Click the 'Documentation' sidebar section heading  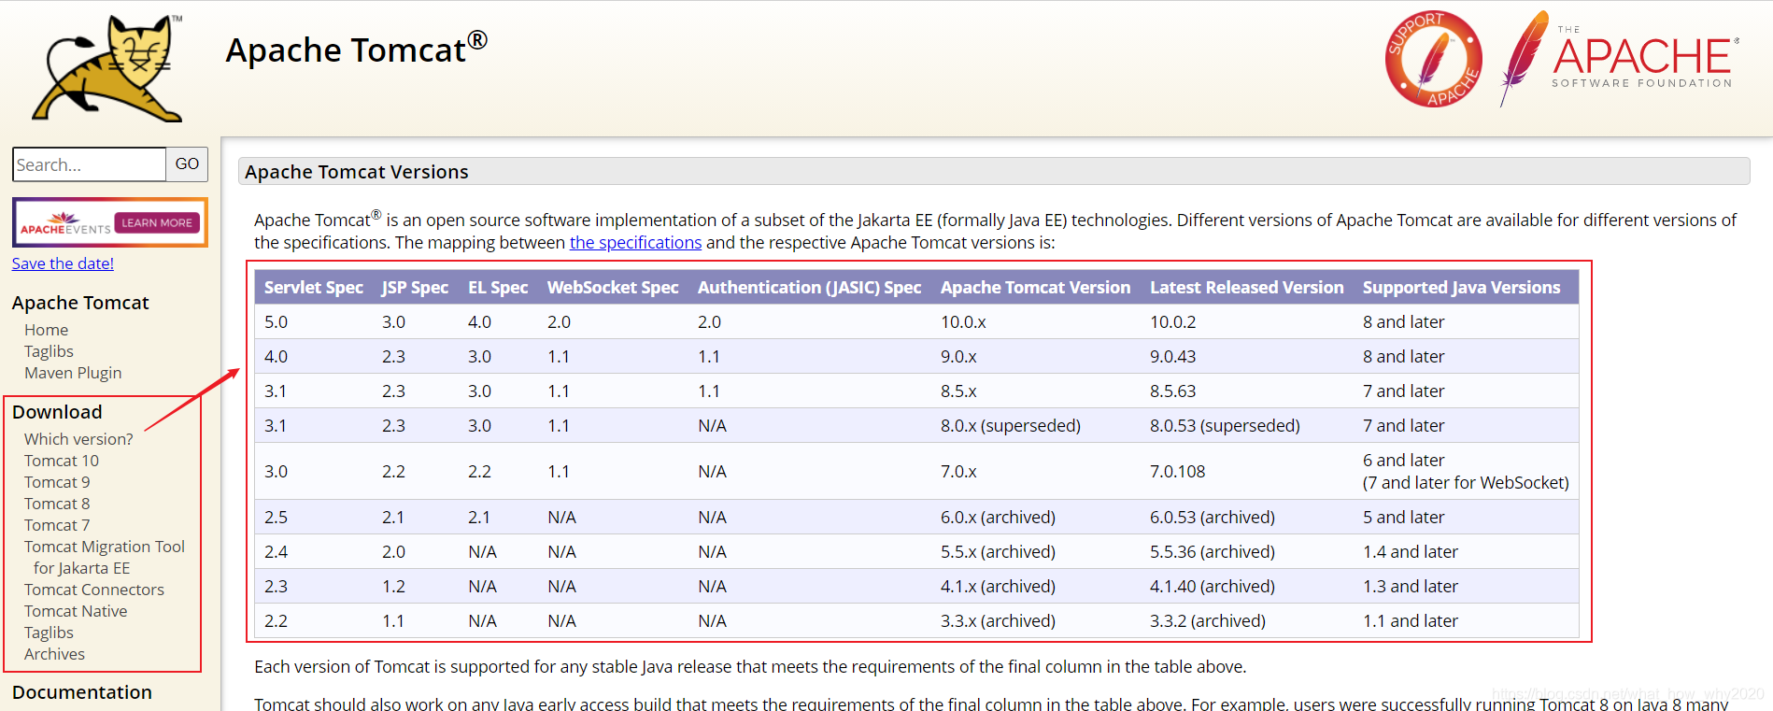(82, 692)
